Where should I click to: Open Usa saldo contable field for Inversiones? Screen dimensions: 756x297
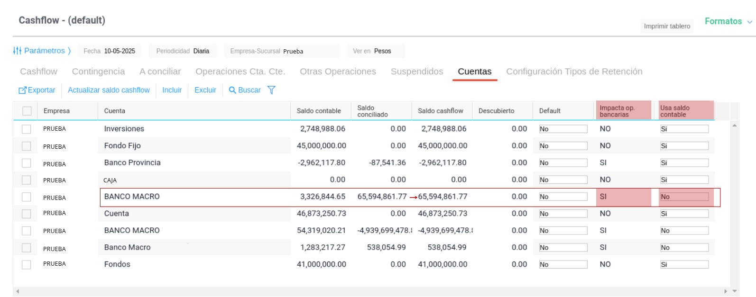[x=684, y=129]
